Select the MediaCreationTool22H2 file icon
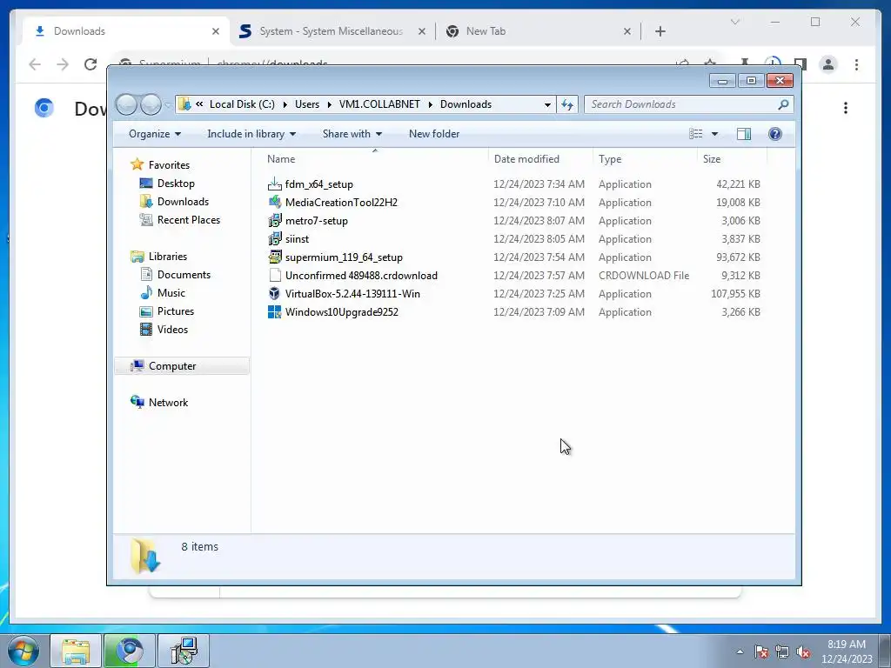This screenshot has width=891, height=668. point(274,202)
